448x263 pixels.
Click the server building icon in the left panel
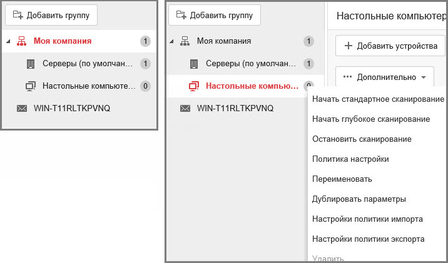coord(31,64)
